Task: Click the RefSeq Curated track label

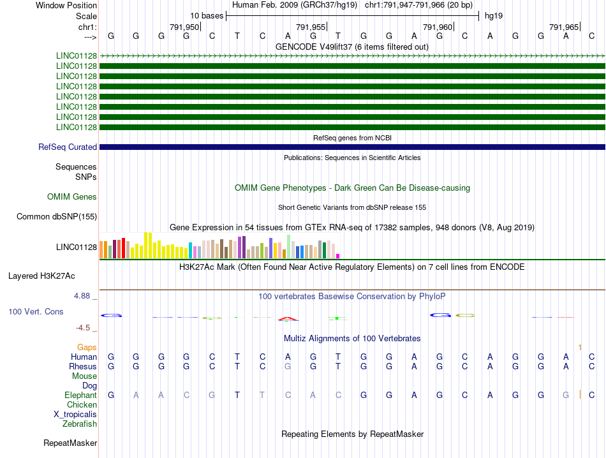Action: (68, 147)
